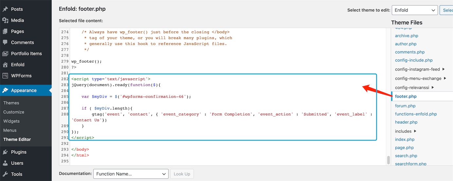
Task: Open the Function Name documentation dropdown
Action: pos(131,174)
